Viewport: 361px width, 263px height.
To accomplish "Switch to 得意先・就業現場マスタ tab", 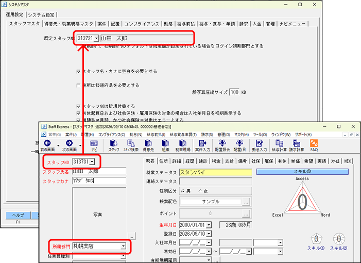I will point(68,24).
